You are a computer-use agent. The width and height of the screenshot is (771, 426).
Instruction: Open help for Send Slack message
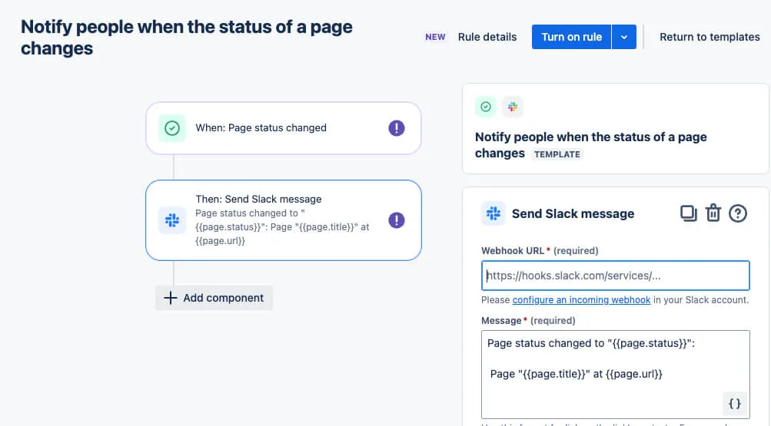coord(738,213)
